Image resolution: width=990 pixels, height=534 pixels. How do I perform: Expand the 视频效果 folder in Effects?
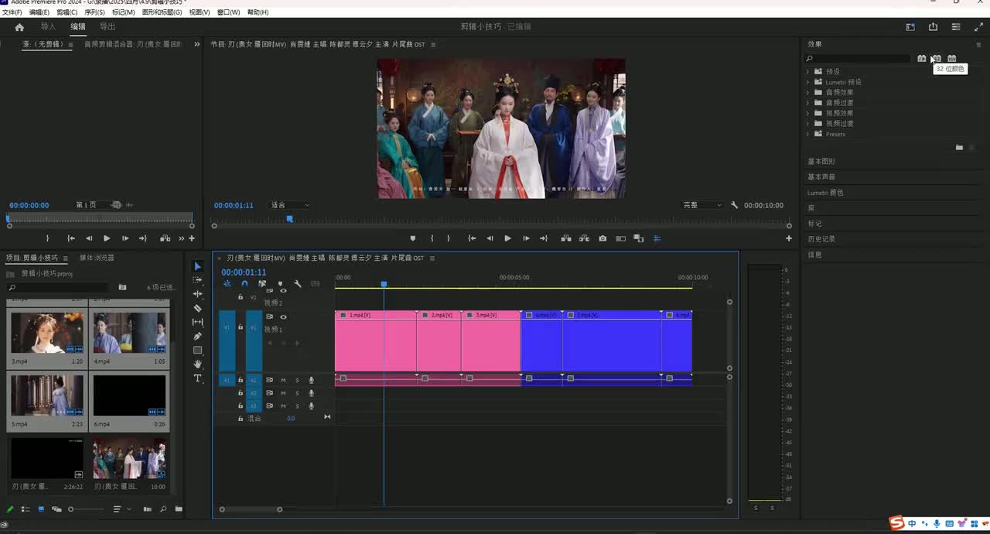[808, 113]
